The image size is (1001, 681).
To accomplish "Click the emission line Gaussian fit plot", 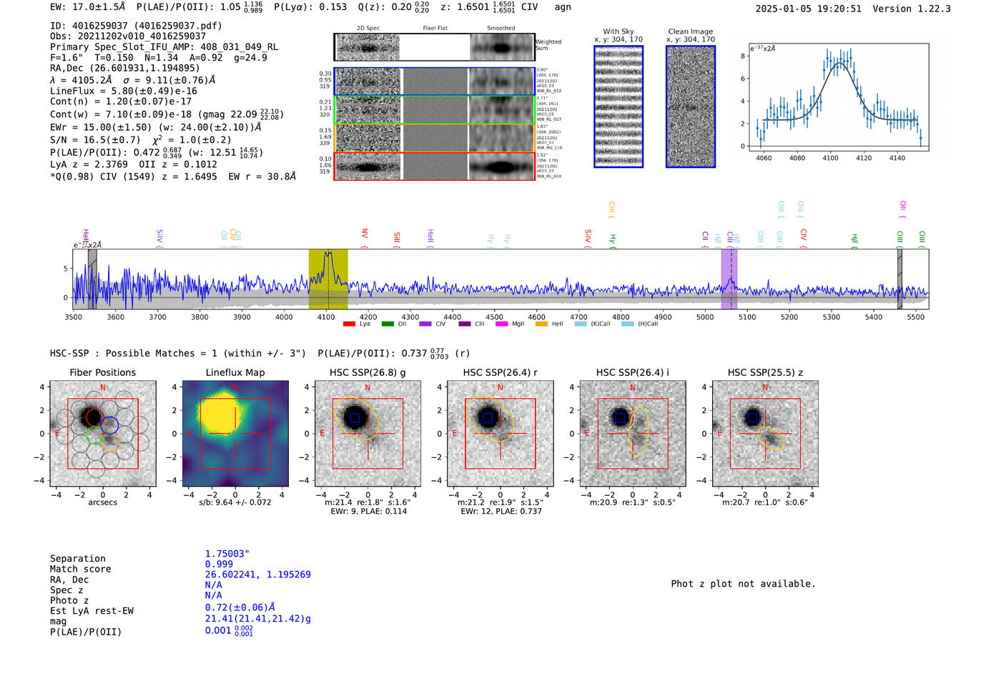I will point(838,98).
